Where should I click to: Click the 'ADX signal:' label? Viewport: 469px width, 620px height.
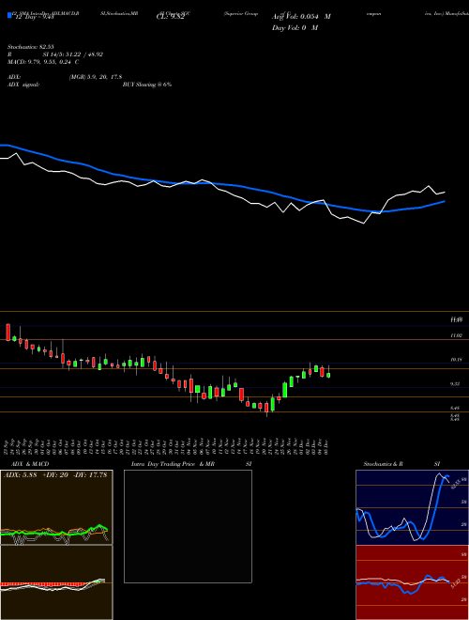[23, 85]
